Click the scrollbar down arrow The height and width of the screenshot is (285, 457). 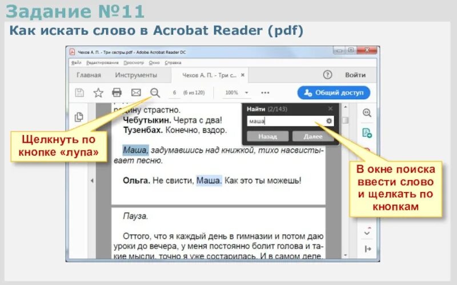coord(346,255)
